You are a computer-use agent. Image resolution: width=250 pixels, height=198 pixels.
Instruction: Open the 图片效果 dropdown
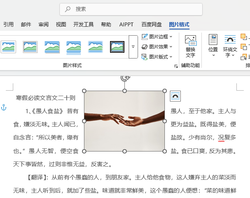157,47
